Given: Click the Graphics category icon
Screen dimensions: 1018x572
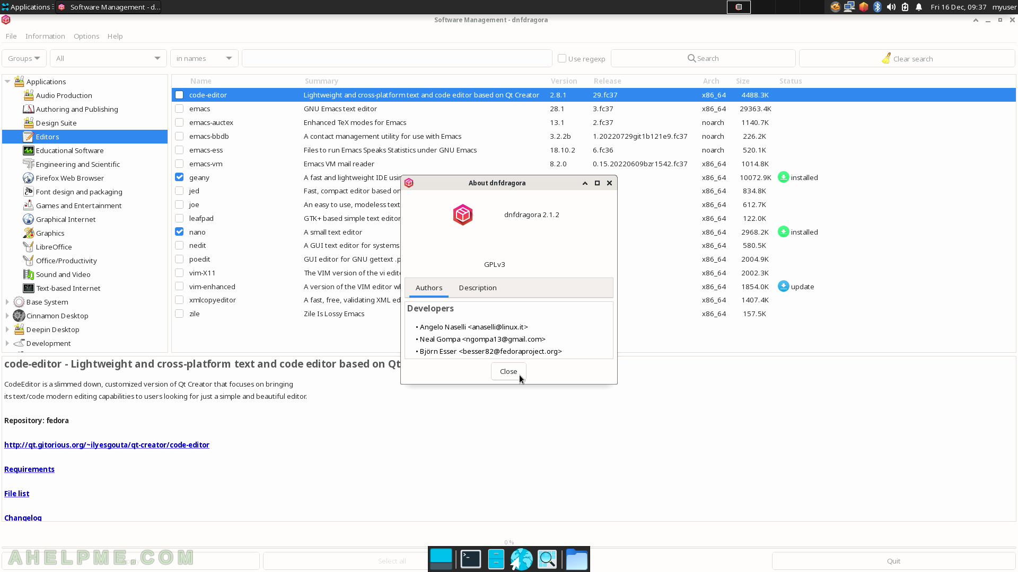Looking at the screenshot, I should pos(29,233).
